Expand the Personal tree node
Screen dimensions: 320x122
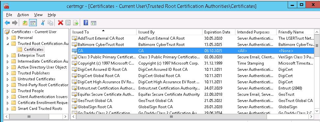(8, 38)
